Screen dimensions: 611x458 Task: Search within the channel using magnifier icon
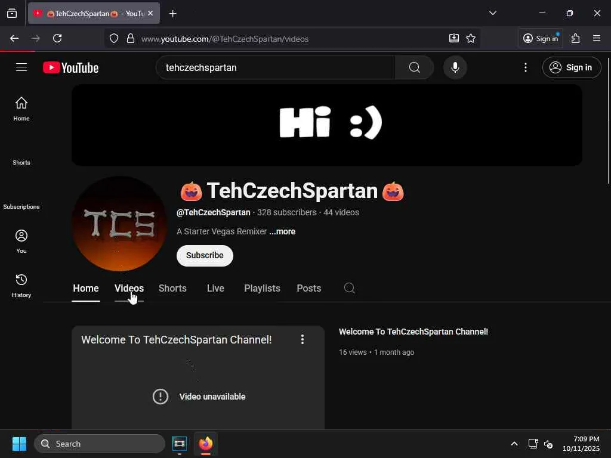point(350,288)
